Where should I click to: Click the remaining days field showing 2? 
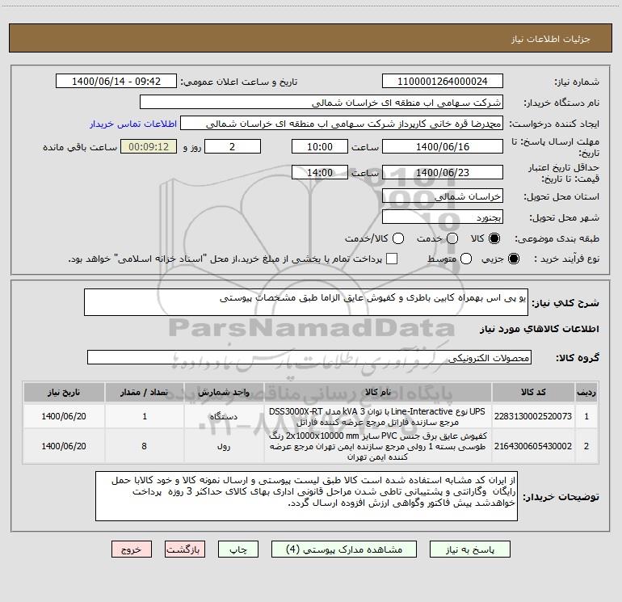[x=233, y=146]
